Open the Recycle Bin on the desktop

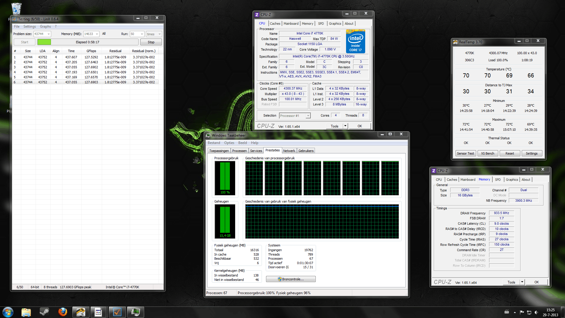(x=16, y=8)
